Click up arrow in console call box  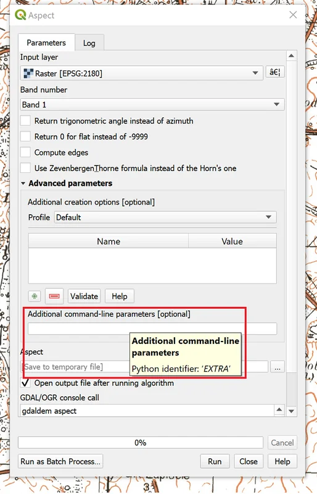tap(279, 409)
